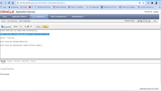This screenshot has width=161, height=91.
Task: Open the Utilities gear icon beside Schema
Action: click(x=149, y=21)
